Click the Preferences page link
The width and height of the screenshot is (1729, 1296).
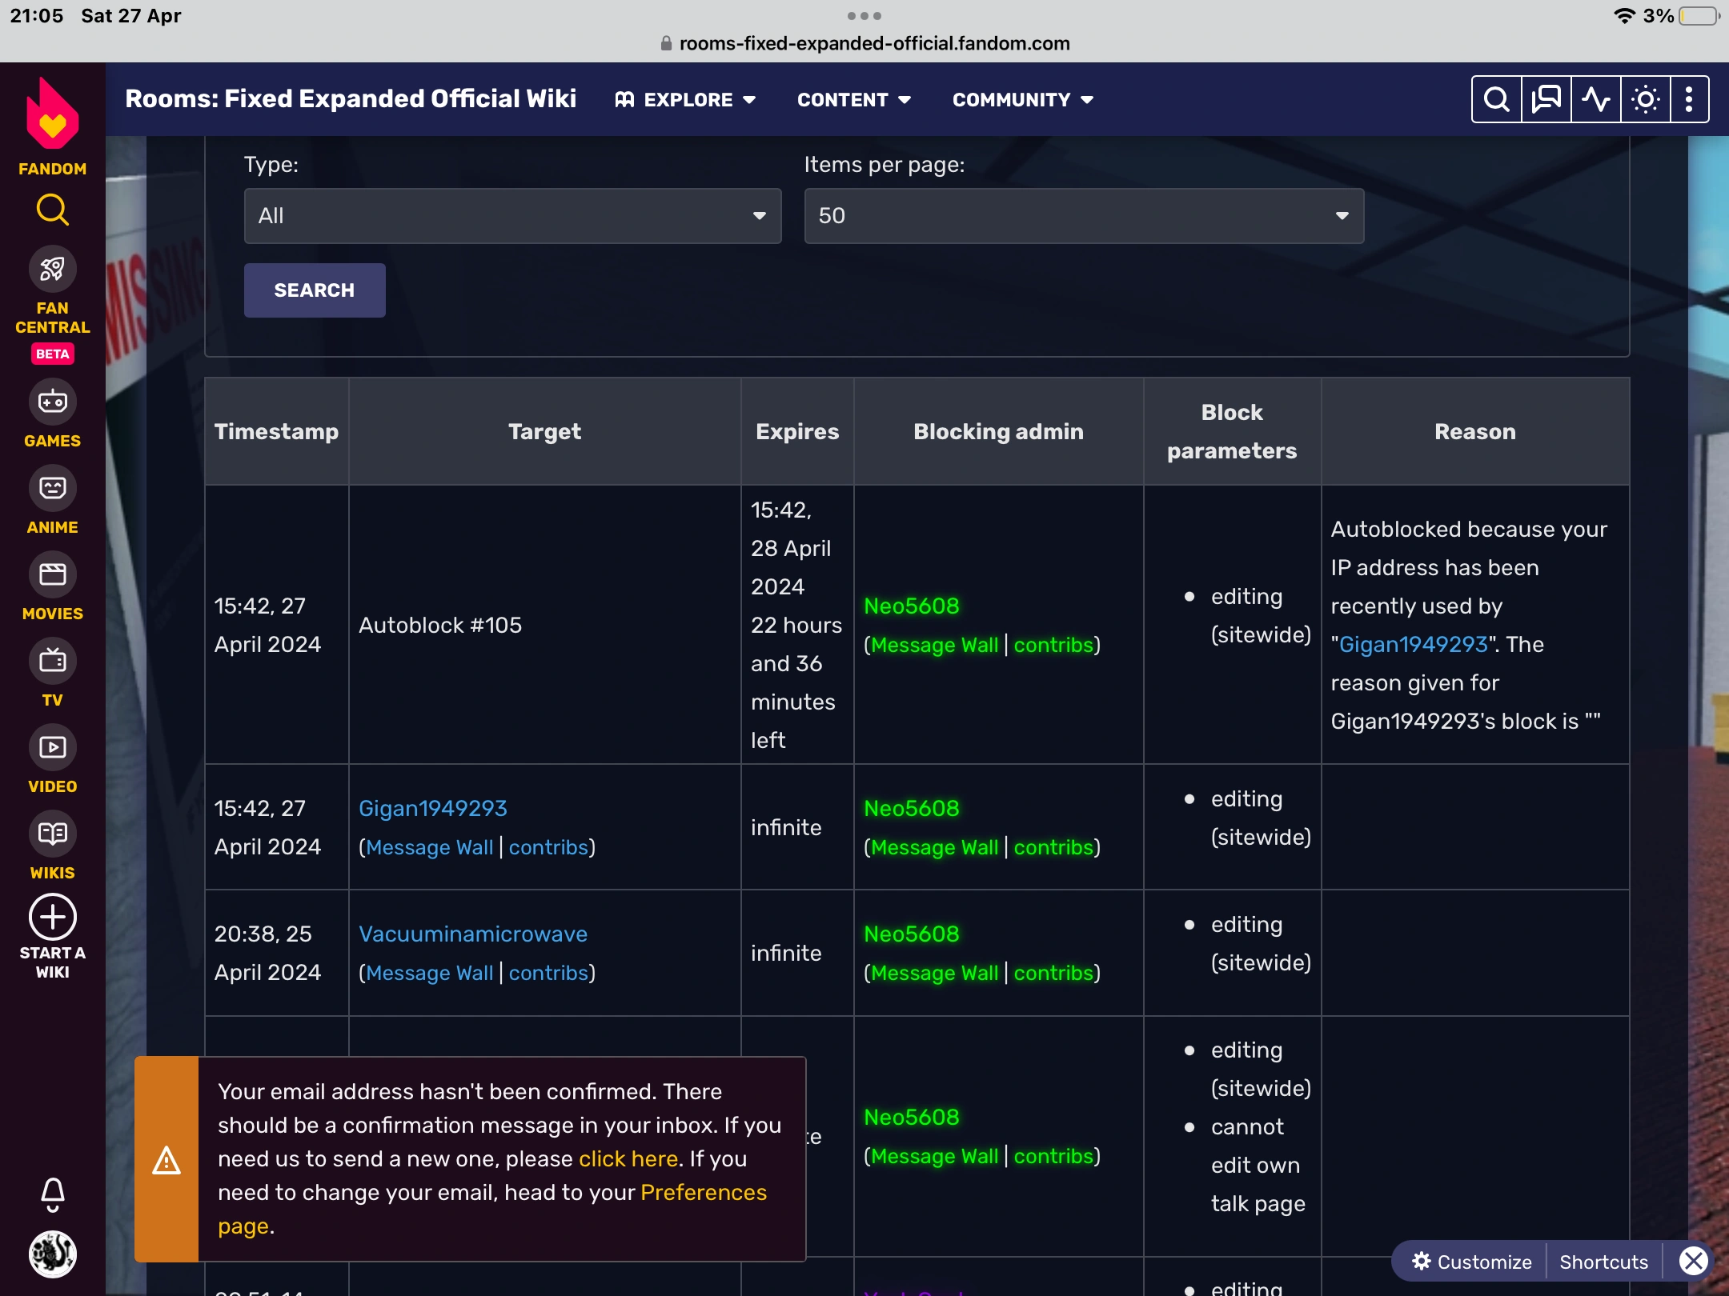click(x=703, y=1192)
